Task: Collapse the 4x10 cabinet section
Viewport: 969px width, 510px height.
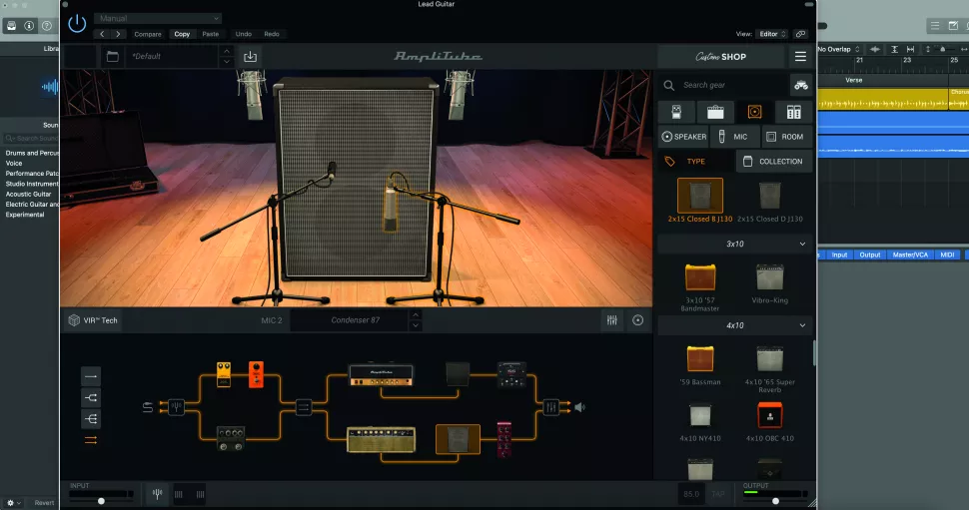Action: [802, 325]
